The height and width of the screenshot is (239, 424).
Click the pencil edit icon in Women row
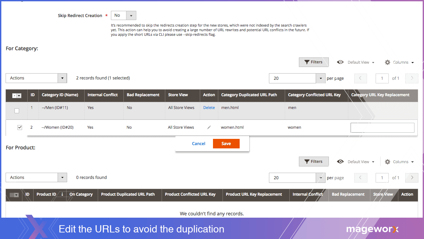209,127
